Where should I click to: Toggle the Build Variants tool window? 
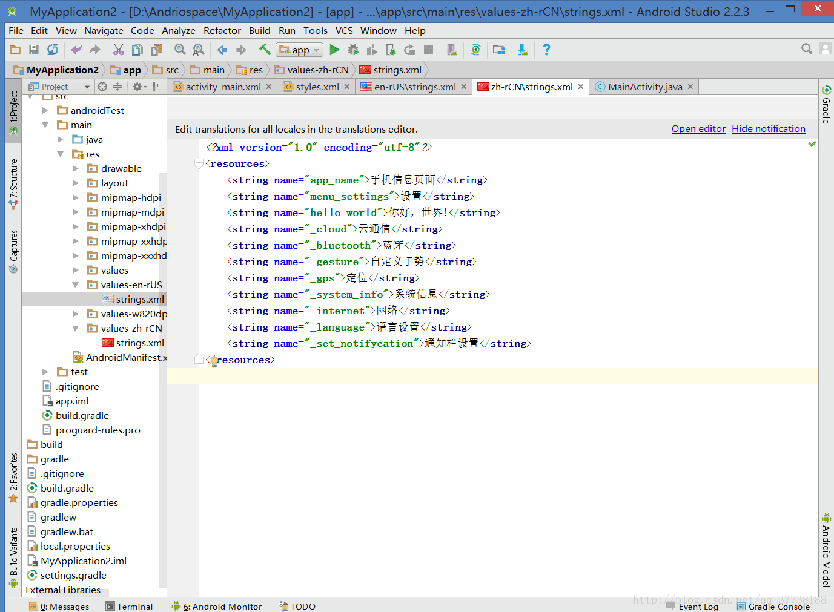point(13,558)
